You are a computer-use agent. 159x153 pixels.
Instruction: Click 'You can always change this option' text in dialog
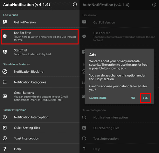click(x=117, y=77)
